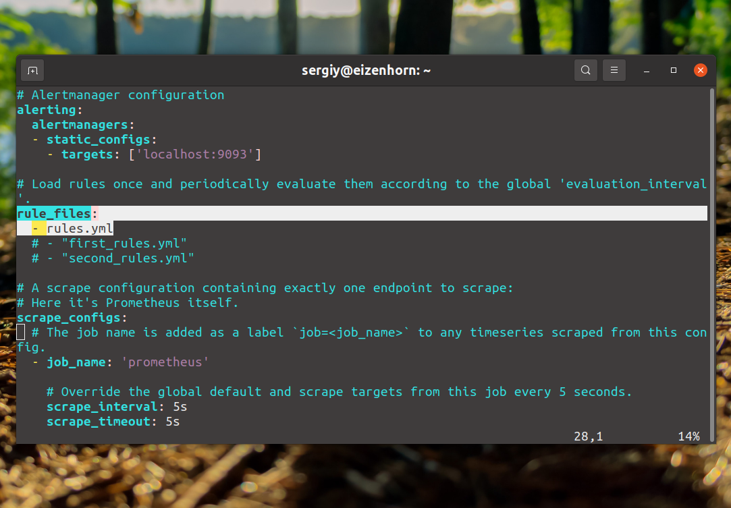Click the 'alertmanagers' key
This screenshot has width=731, height=508.
(x=80, y=125)
